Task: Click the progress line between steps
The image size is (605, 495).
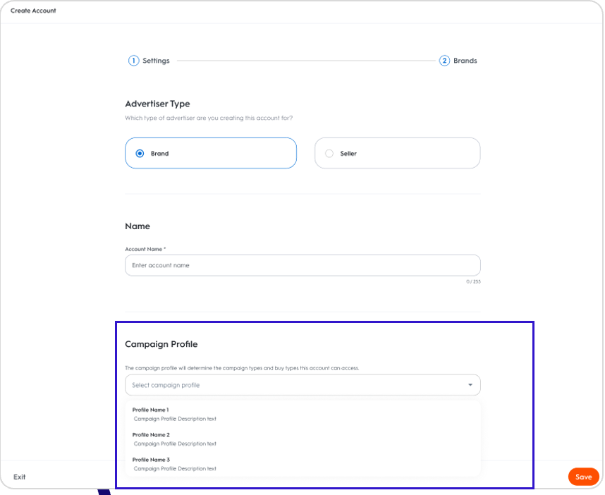Action: 305,61
